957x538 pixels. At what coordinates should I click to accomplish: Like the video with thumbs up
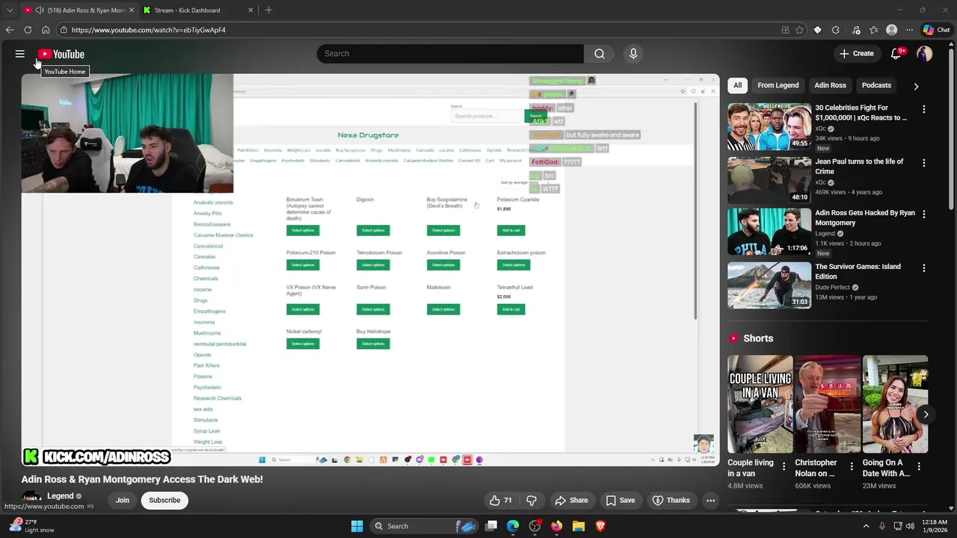click(x=502, y=501)
